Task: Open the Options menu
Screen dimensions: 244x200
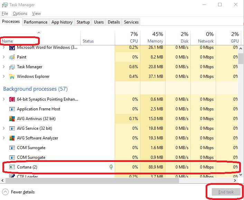Action: [x=20, y=13]
